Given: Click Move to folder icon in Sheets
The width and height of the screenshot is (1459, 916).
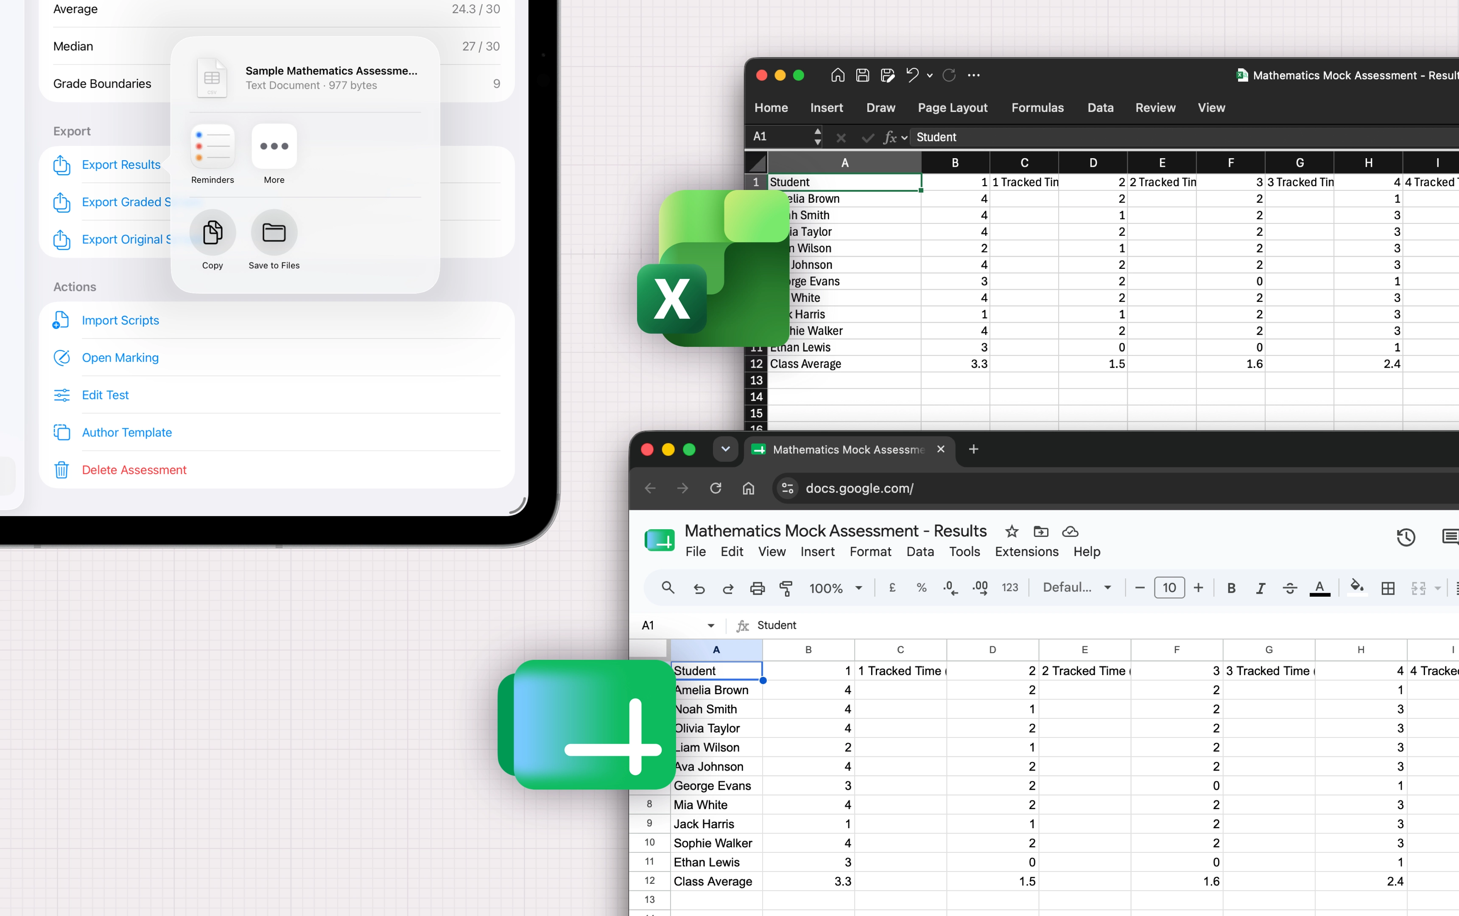Looking at the screenshot, I should [1040, 532].
